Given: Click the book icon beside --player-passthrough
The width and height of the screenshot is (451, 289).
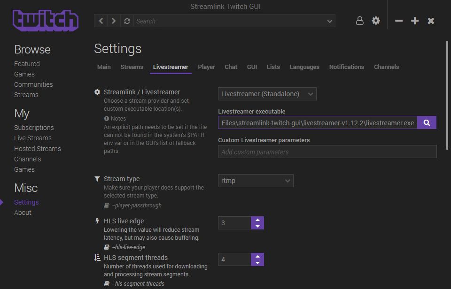Looking at the screenshot, I should click(x=107, y=205).
